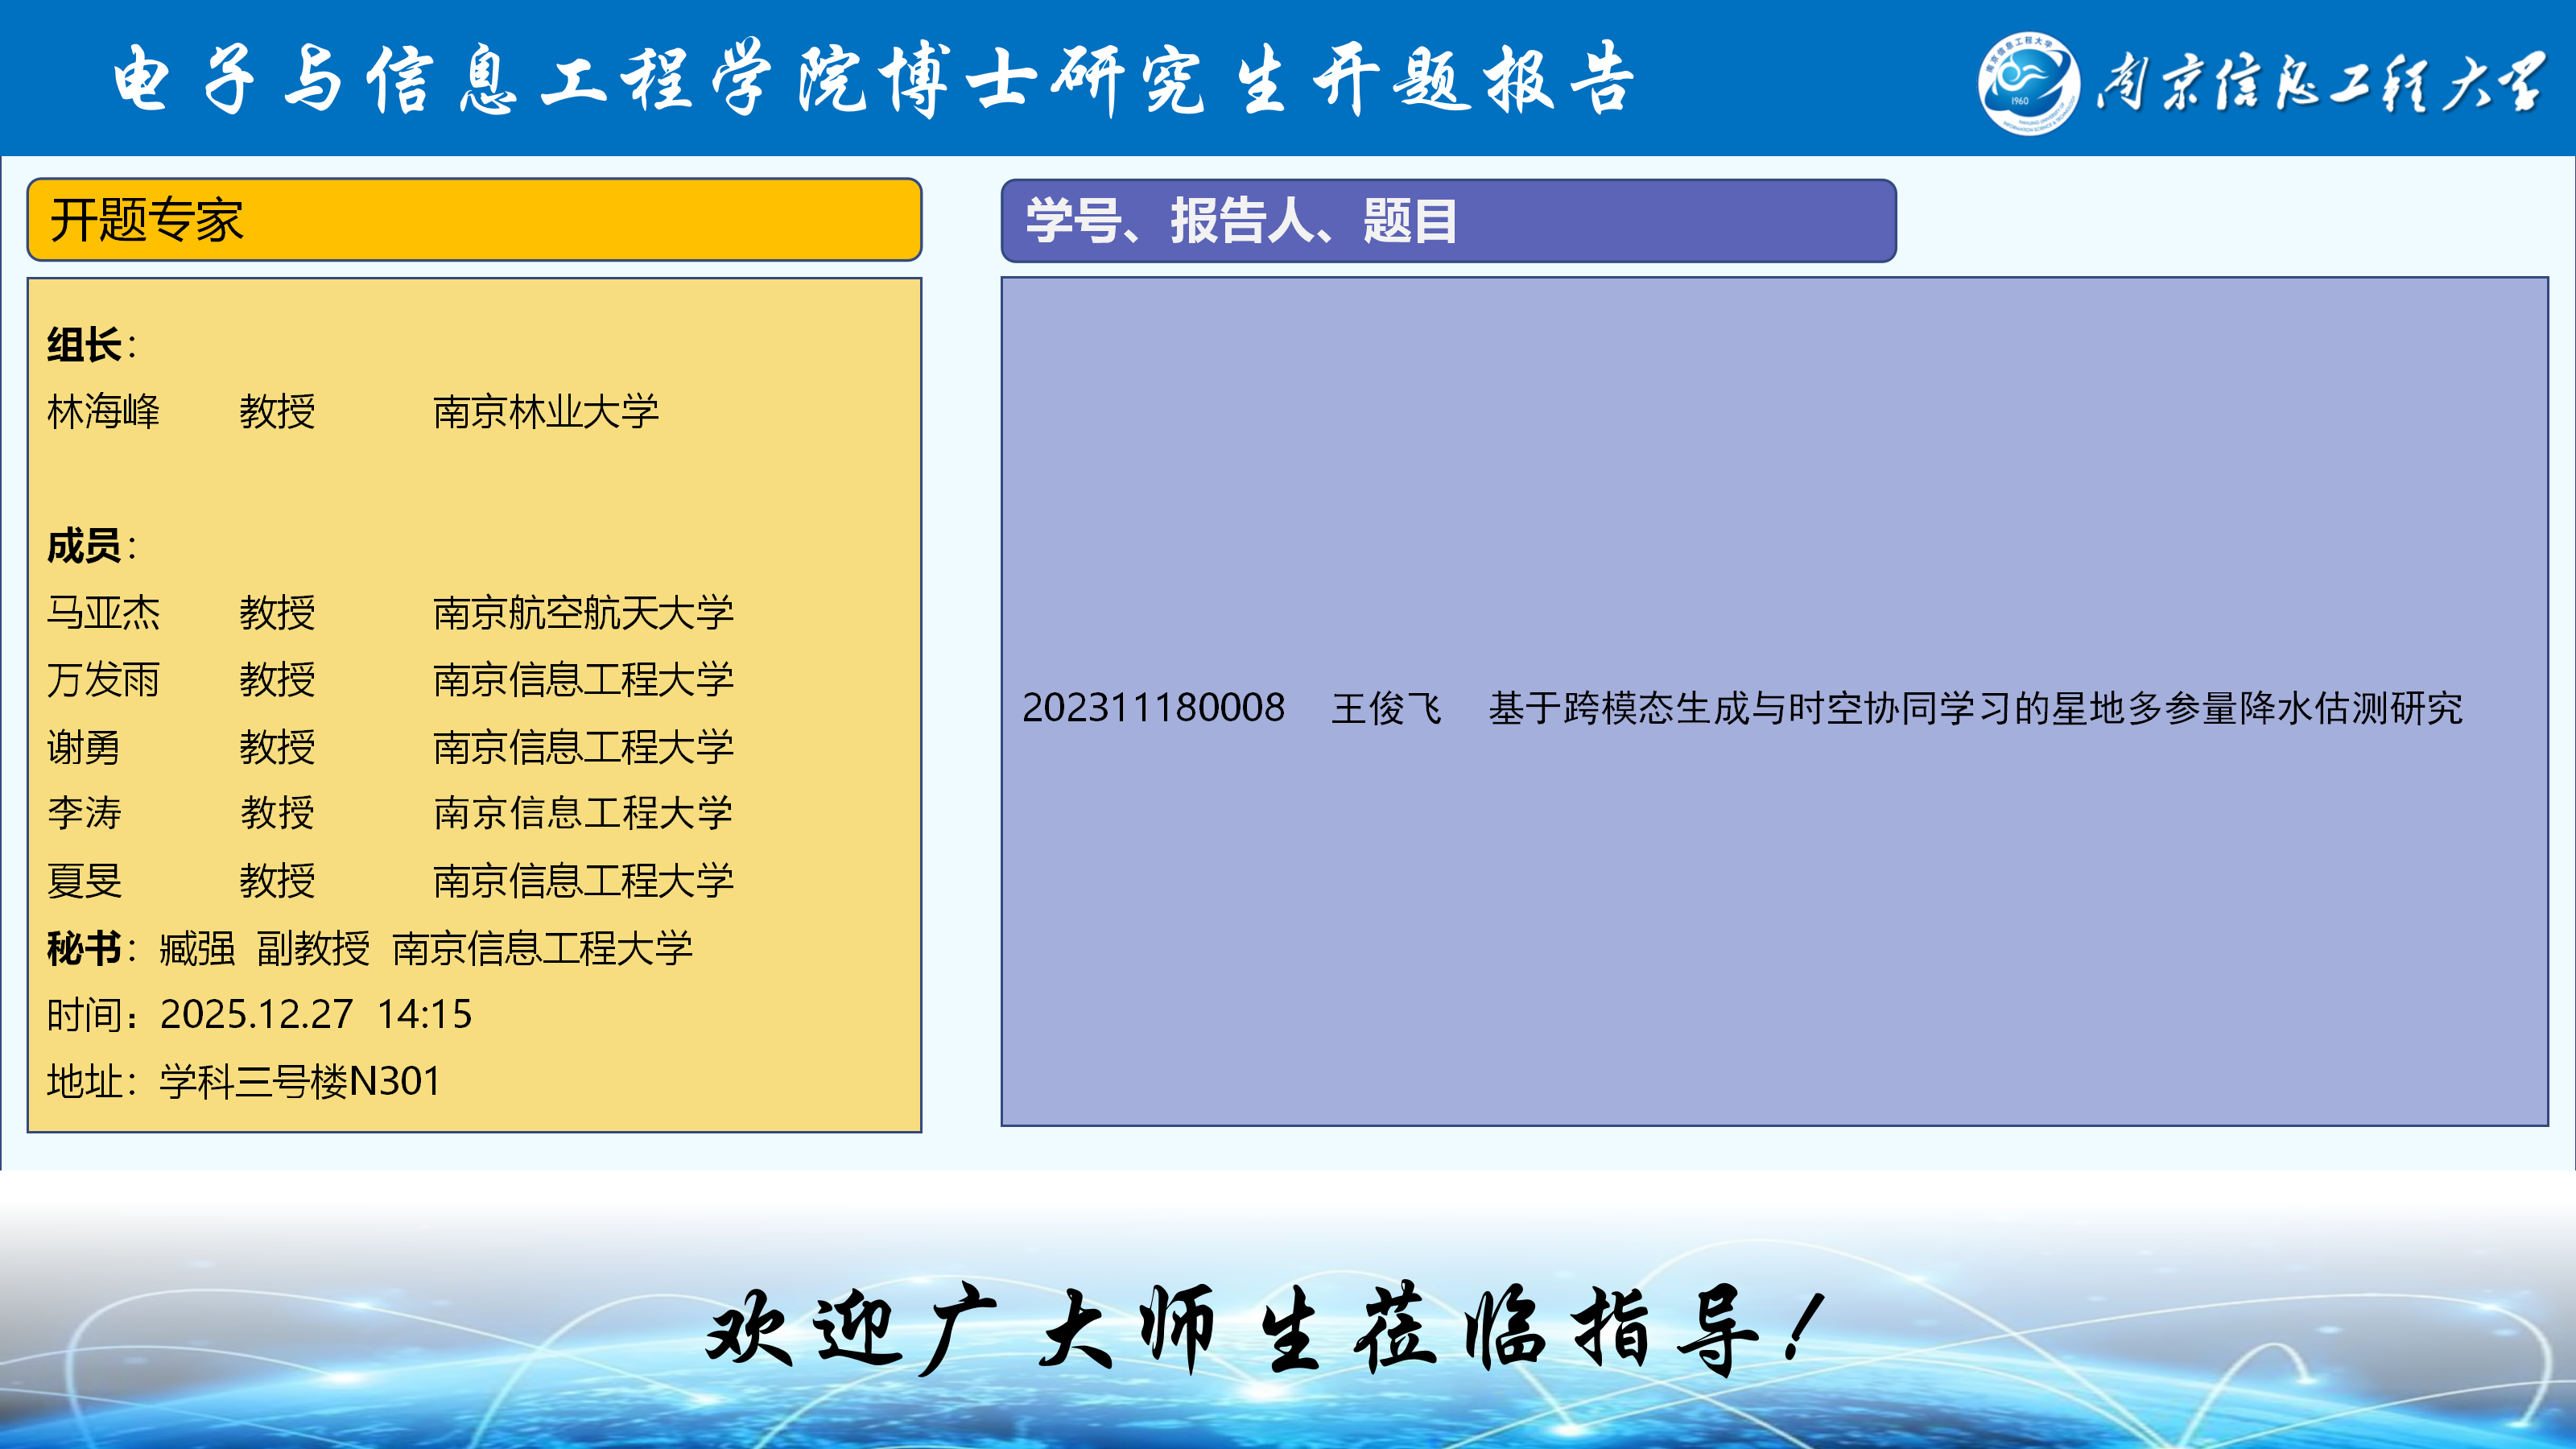The height and width of the screenshot is (1449, 2576).
Task: Click the university calligraphy name at top right
Action: point(2320,83)
